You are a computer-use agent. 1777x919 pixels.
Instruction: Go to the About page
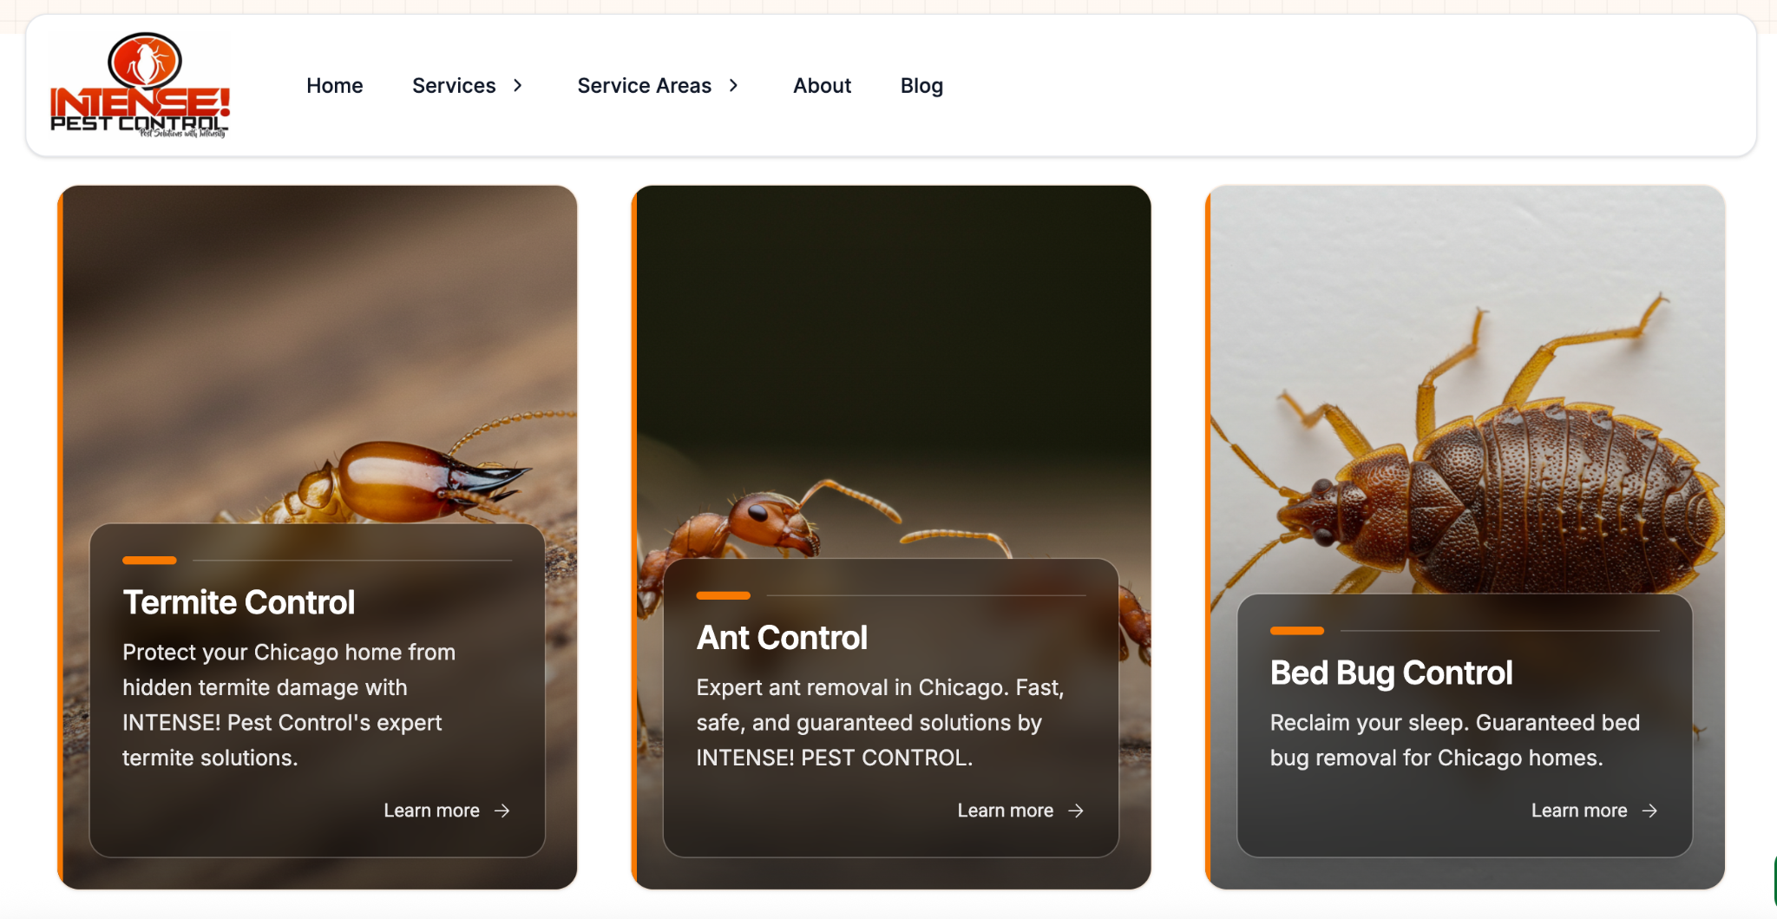pyautogui.click(x=822, y=86)
